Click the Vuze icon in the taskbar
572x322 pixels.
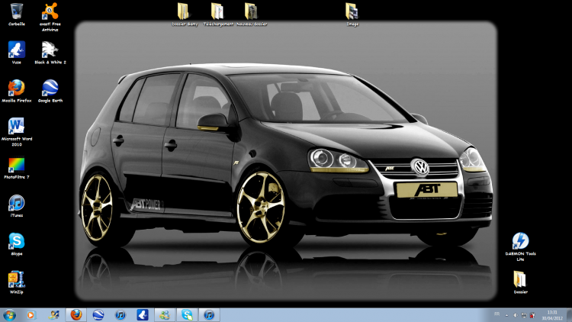pyautogui.click(x=143, y=314)
